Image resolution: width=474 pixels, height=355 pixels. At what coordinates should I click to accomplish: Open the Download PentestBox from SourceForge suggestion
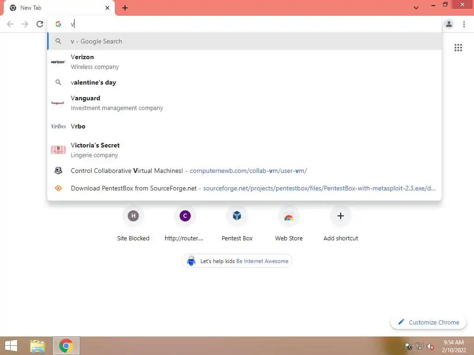point(244,189)
